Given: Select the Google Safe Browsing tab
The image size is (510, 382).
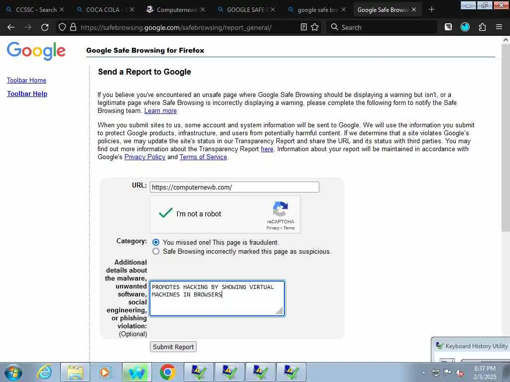Looking at the screenshot, I should (x=387, y=10).
